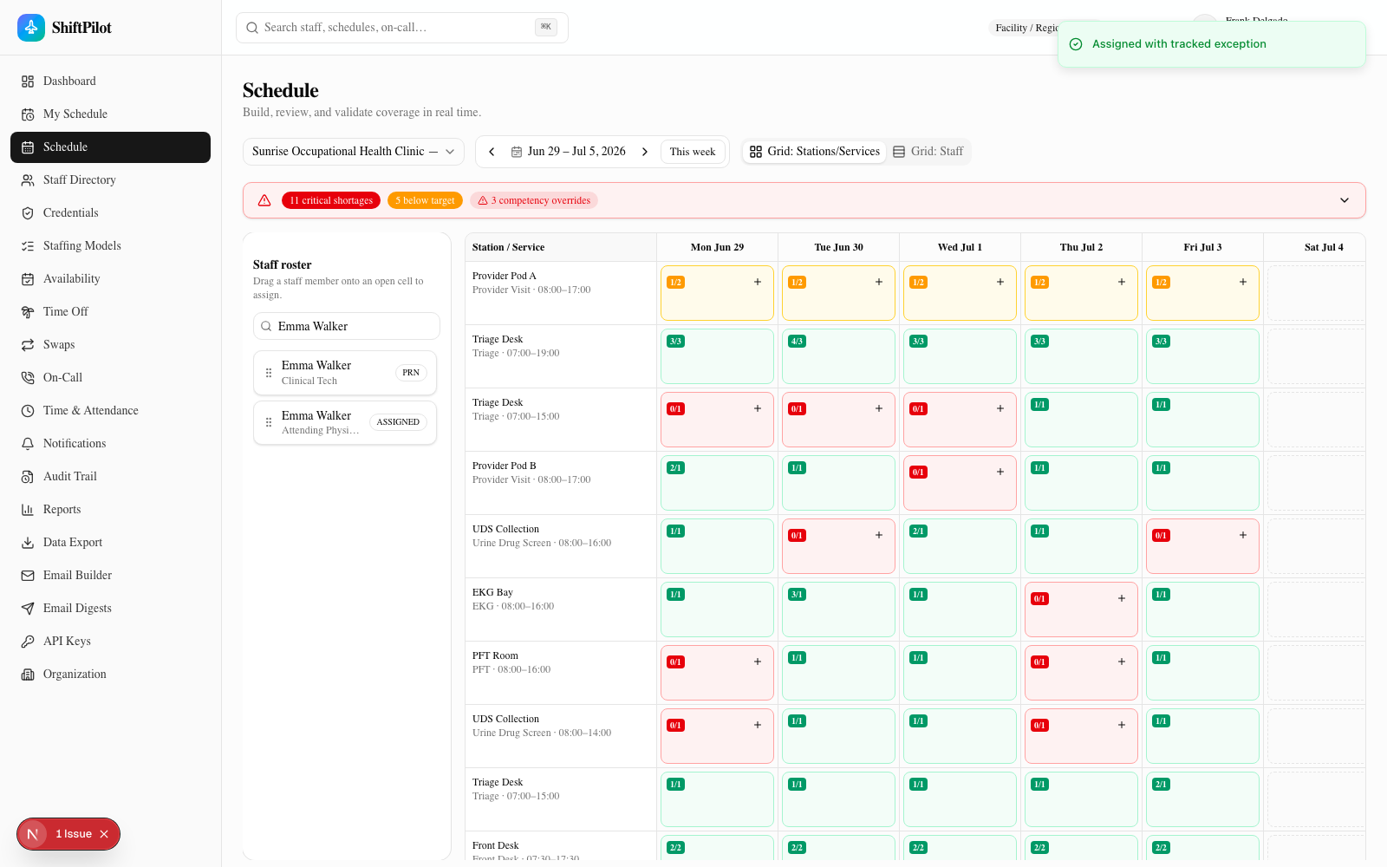Add staff to EKG Bay Thursday cell
The height and width of the screenshot is (867, 1387).
click(x=1122, y=598)
